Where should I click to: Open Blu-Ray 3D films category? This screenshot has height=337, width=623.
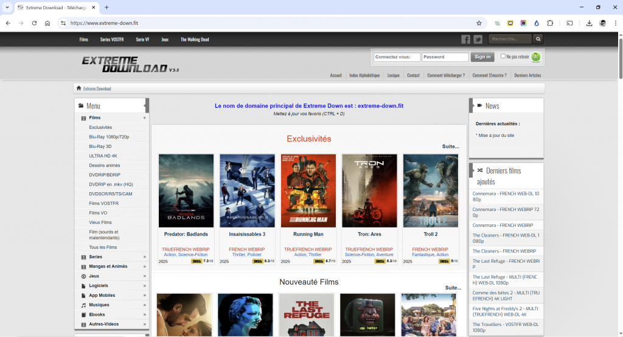[x=100, y=146]
